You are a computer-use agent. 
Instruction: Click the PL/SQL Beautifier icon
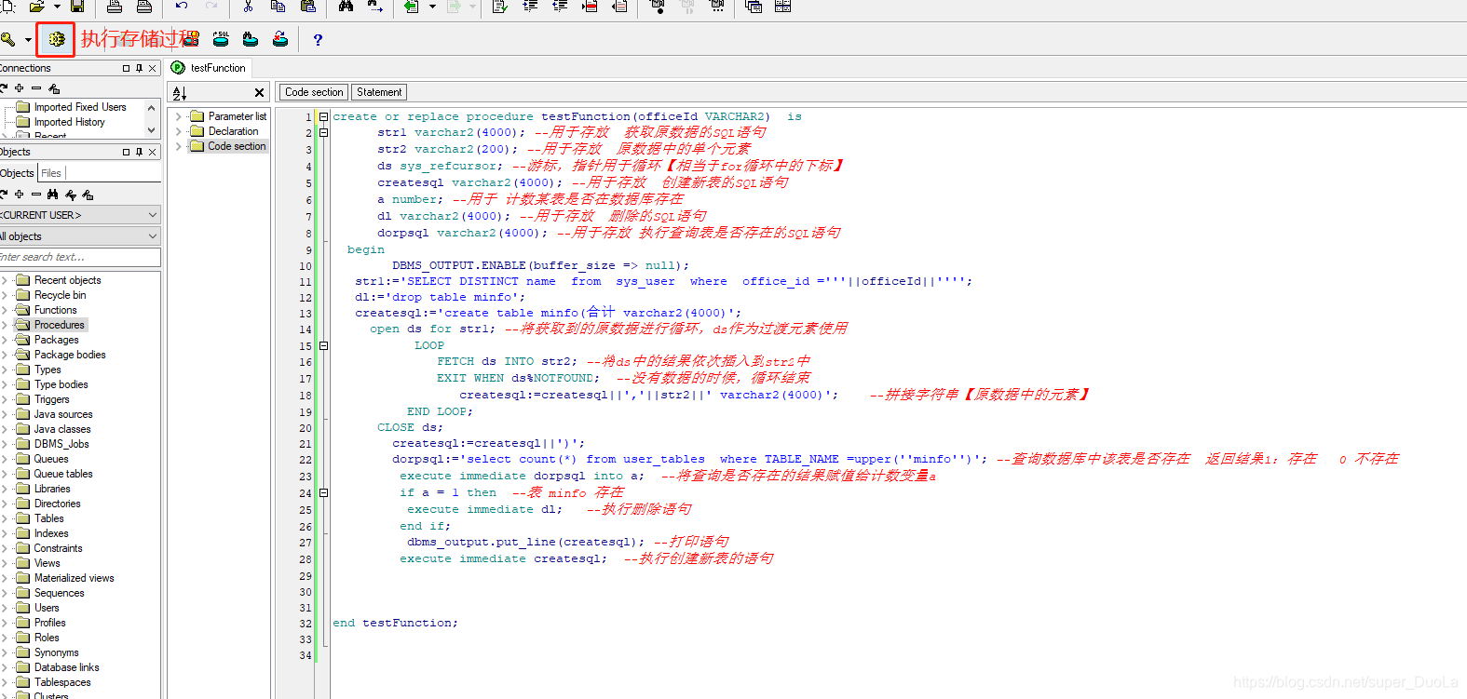(500, 7)
